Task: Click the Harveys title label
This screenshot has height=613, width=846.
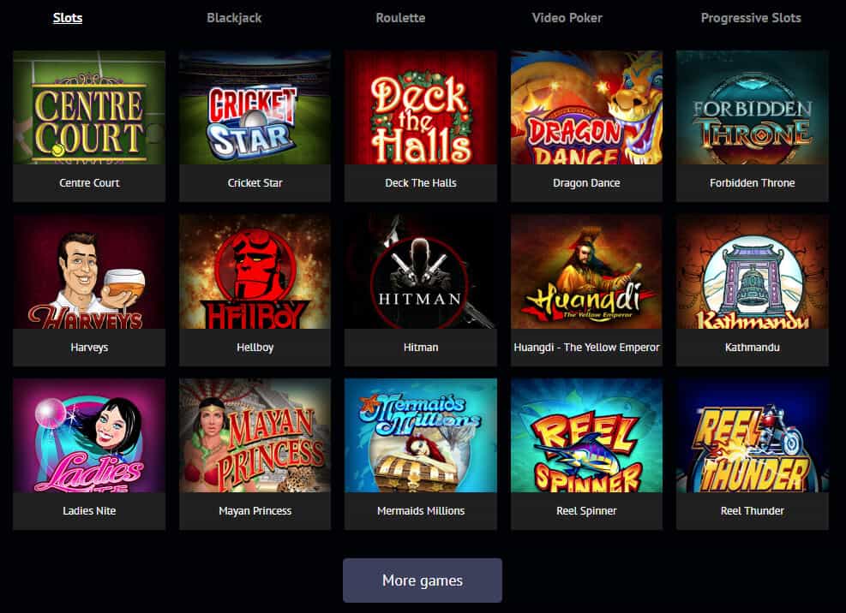Action: 89,348
